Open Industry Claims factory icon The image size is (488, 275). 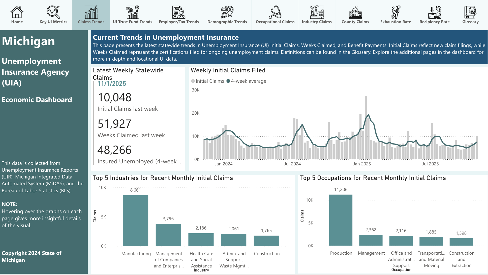(x=317, y=12)
